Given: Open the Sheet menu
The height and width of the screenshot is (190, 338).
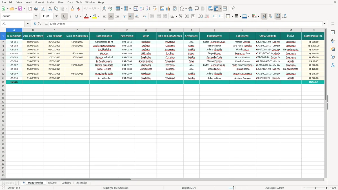Looking at the screenshot, I should pyautogui.click(x=61, y=2).
